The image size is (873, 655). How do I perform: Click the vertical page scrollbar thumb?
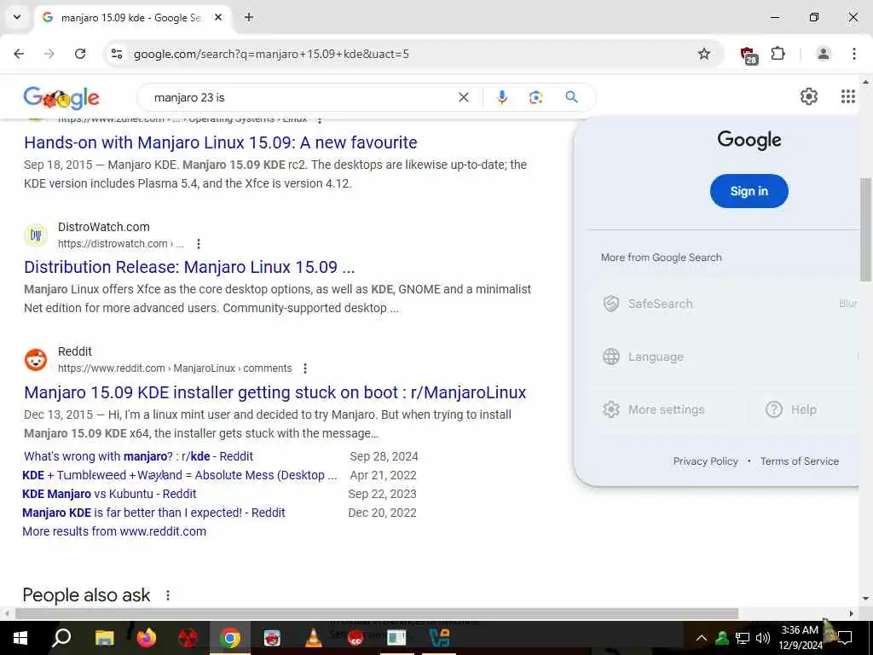point(865,229)
